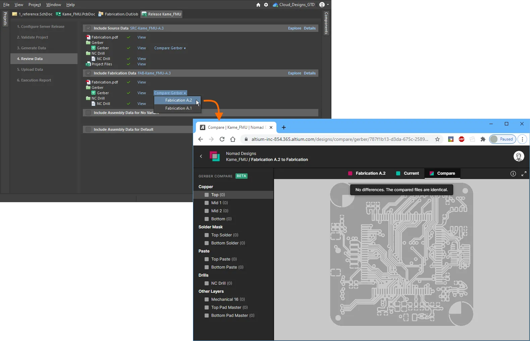Open Compare Gerber dropdown under Source Data
This screenshot has width=530, height=341.
point(170,48)
